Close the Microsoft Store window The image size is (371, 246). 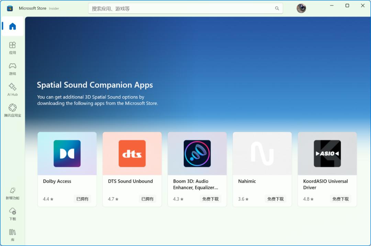click(363, 5)
